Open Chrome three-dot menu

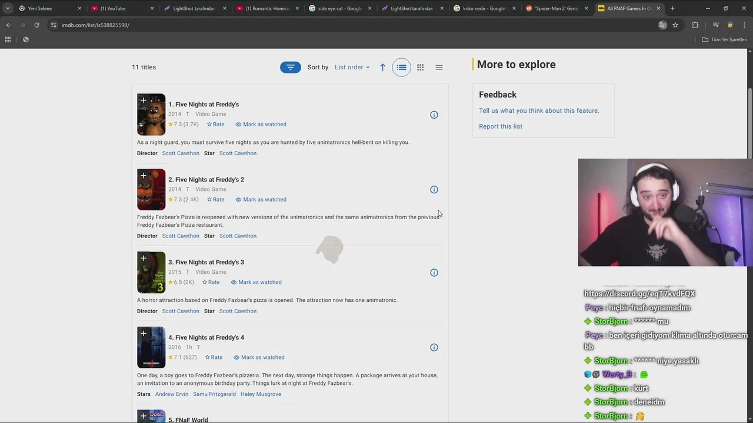[744, 25]
